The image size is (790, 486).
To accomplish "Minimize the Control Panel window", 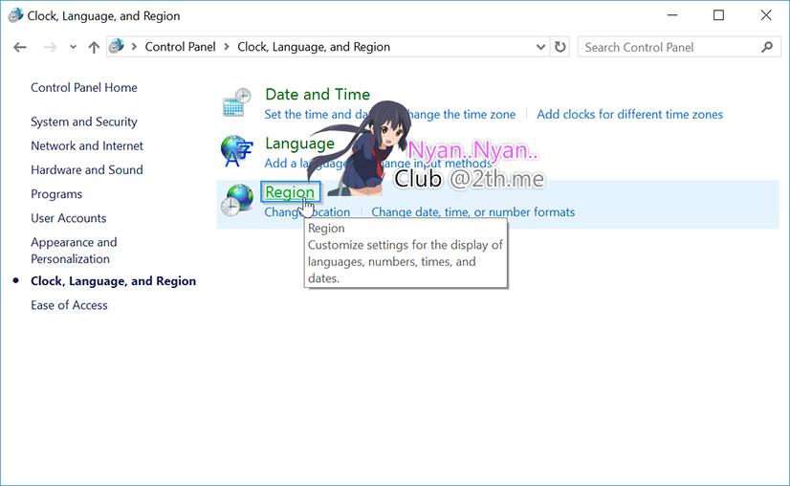I will pos(672,15).
